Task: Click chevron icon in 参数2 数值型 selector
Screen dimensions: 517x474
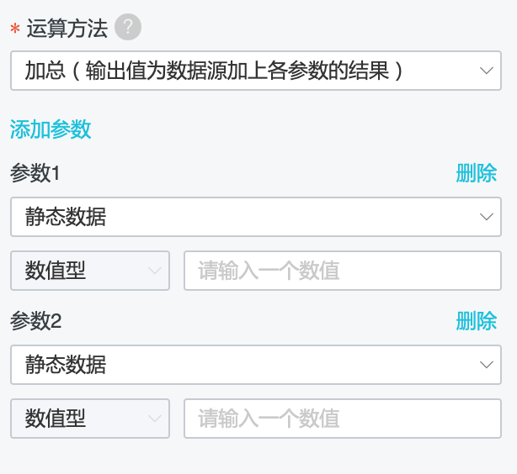Action: 155,419
